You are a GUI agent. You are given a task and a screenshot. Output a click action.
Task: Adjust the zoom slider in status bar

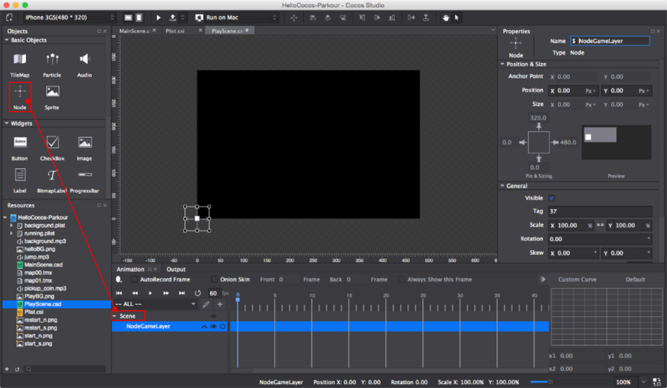click(x=550, y=381)
